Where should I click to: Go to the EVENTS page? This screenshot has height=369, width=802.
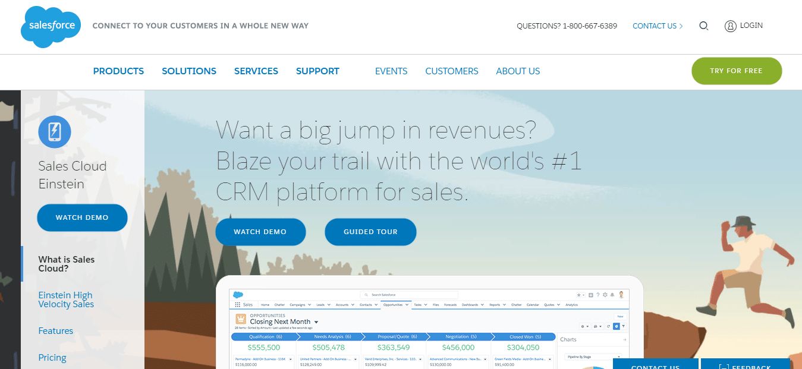click(391, 71)
